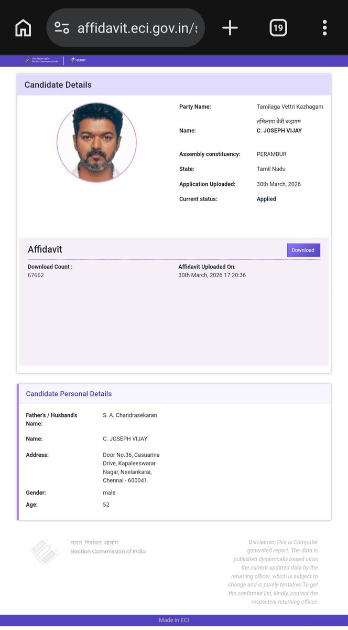
Task: Select the Current status label
Action: 198,199
